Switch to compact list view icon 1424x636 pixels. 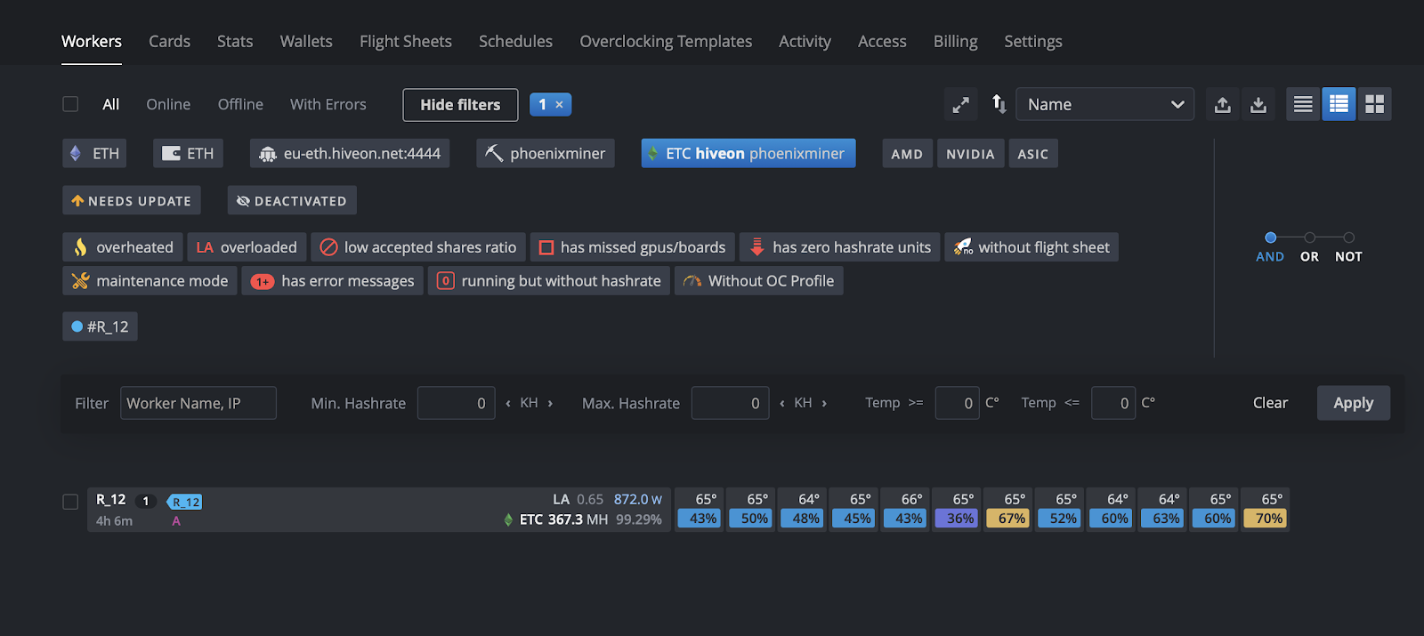(x=1303, y=105)
